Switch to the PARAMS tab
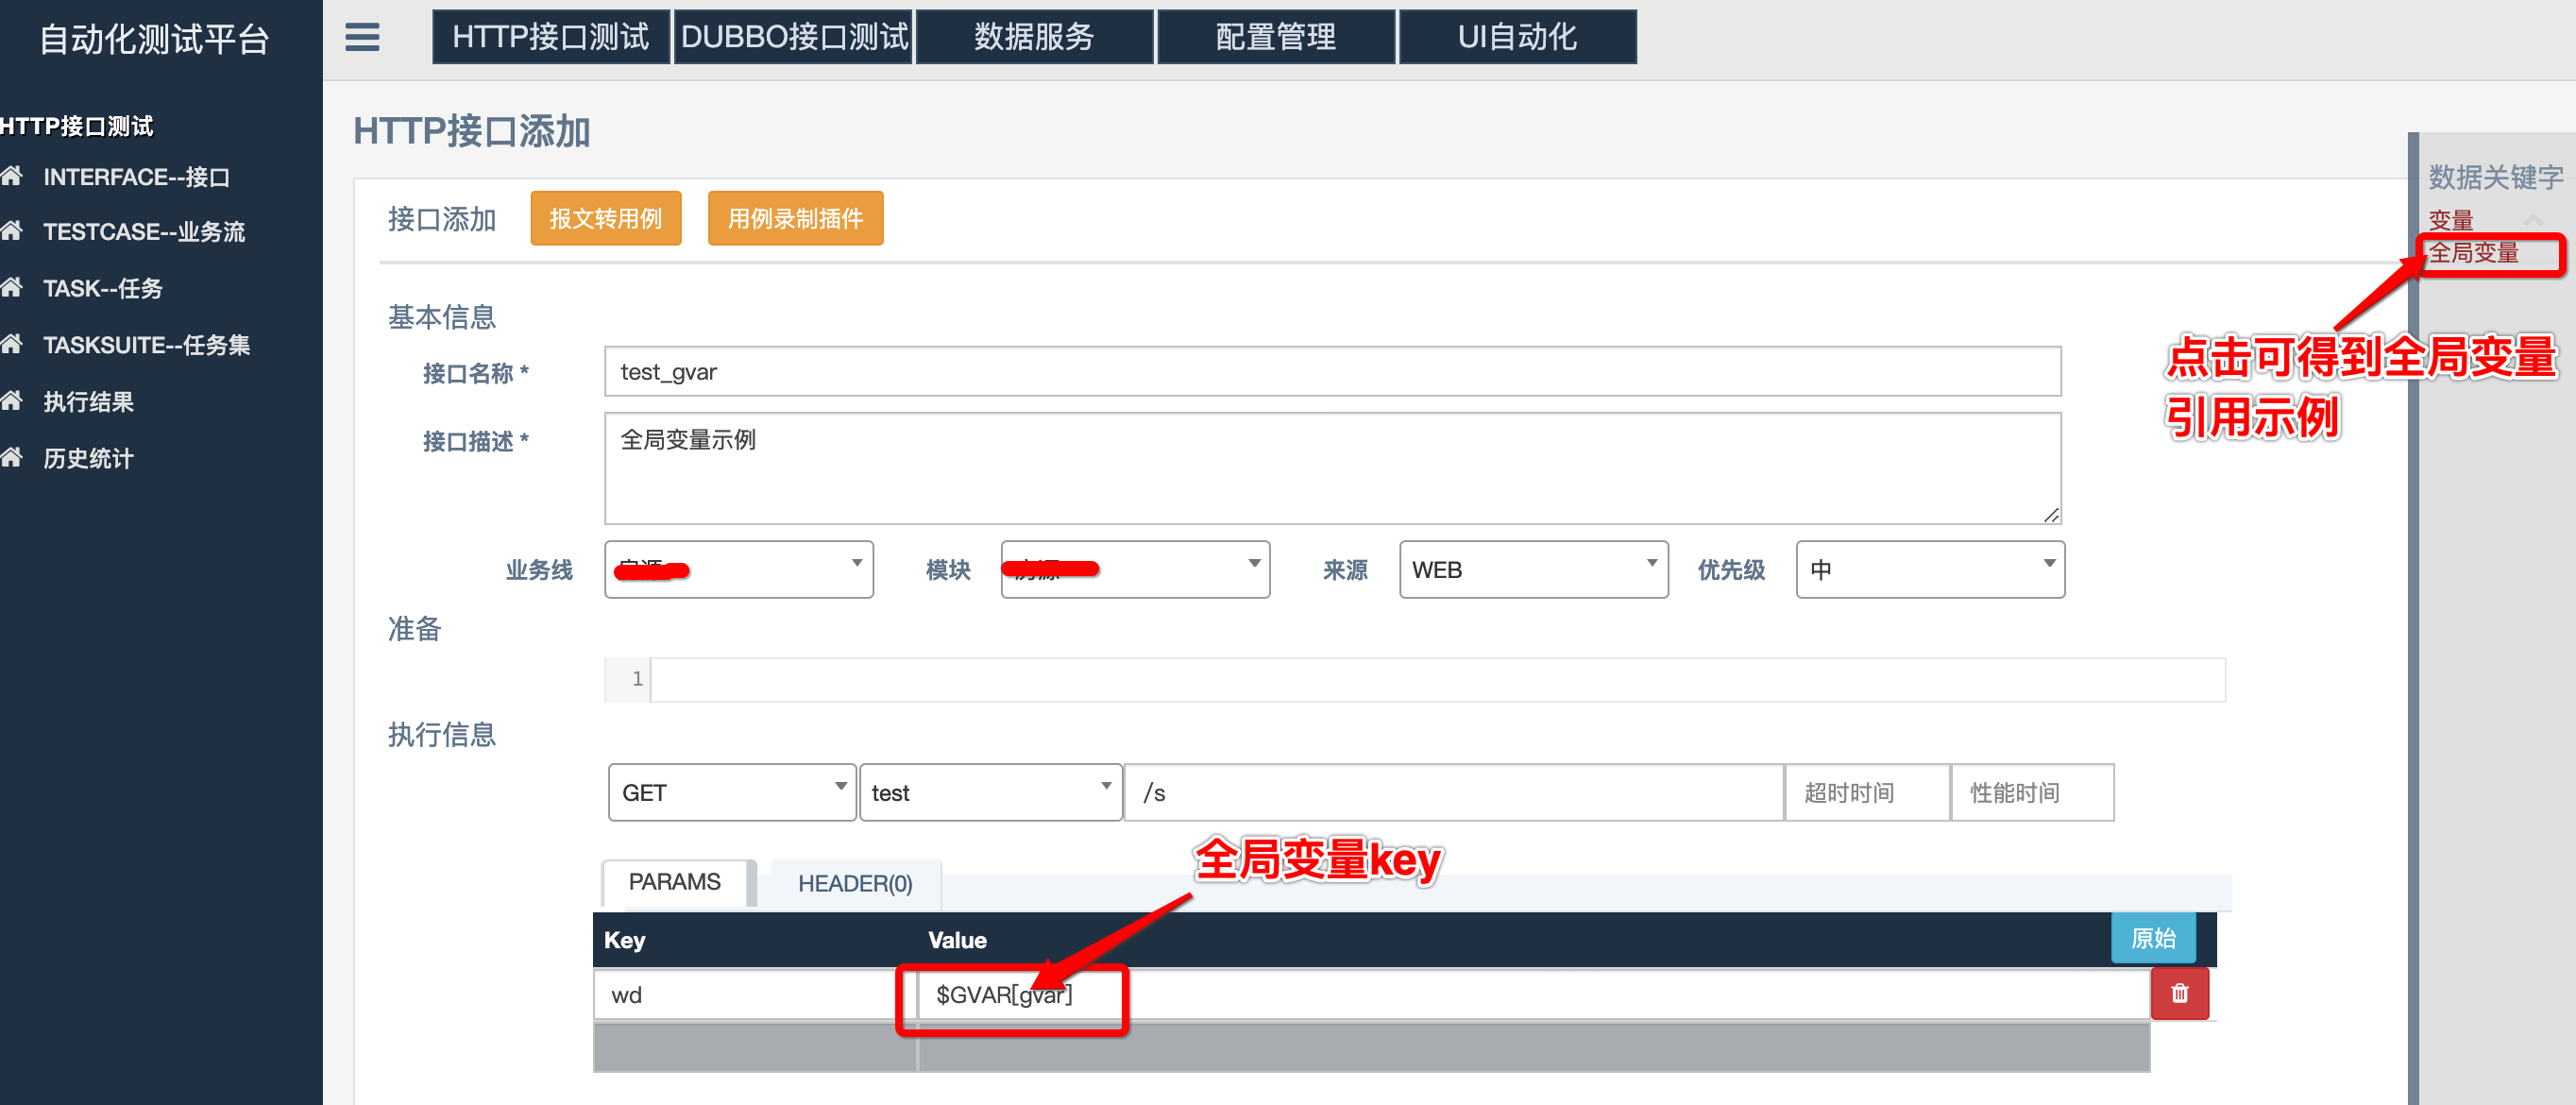Screen dimensions: 2576x1105 pos(675,882)
